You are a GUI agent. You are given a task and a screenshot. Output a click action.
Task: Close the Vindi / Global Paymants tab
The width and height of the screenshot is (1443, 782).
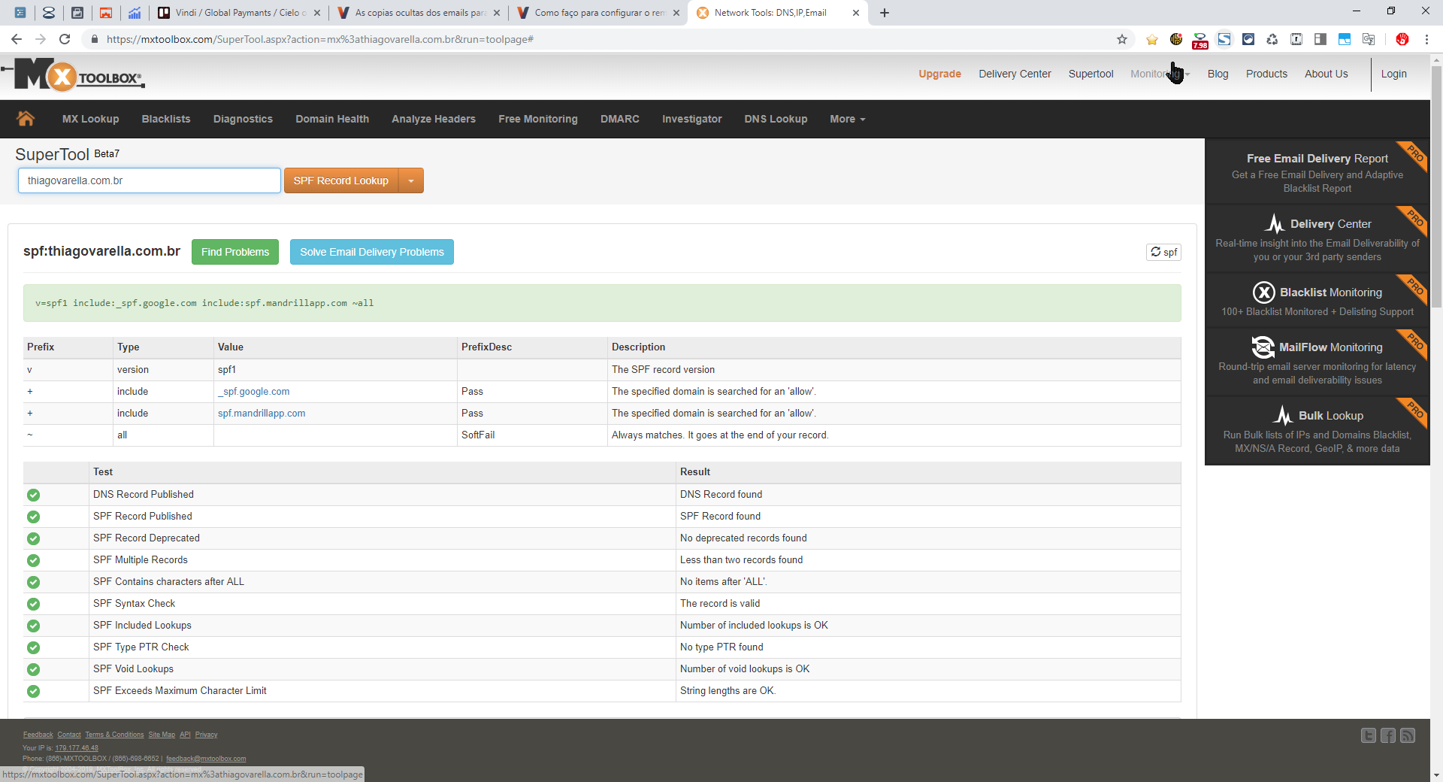(317, 13)
